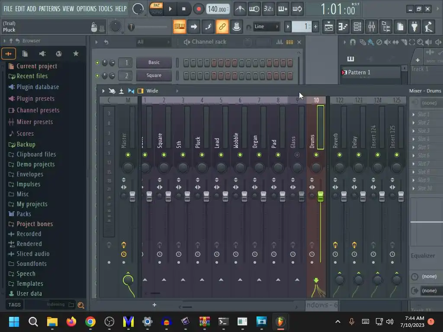This screenshot has height=332, width=443.
Task: Toggle the metronome icon
Action: coord(240,9)
